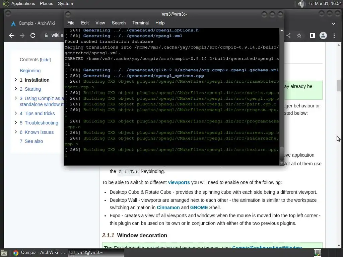
Task: Open Chrome three-dot menu
Action: click(x=334, y=35)
